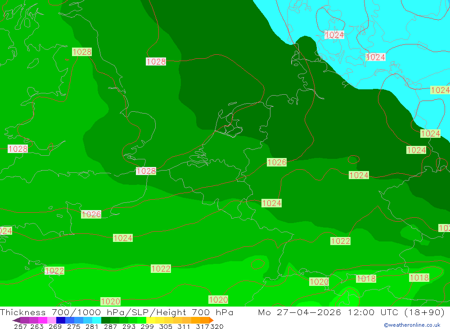This screenshot has width=450, height=329.
Task: Click the orange arrow tip at legend's right end
Action: [x=211, y=320]
